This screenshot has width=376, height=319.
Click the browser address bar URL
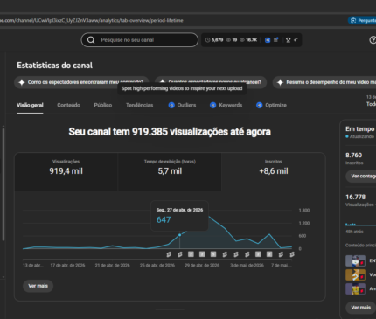(92, 20)
